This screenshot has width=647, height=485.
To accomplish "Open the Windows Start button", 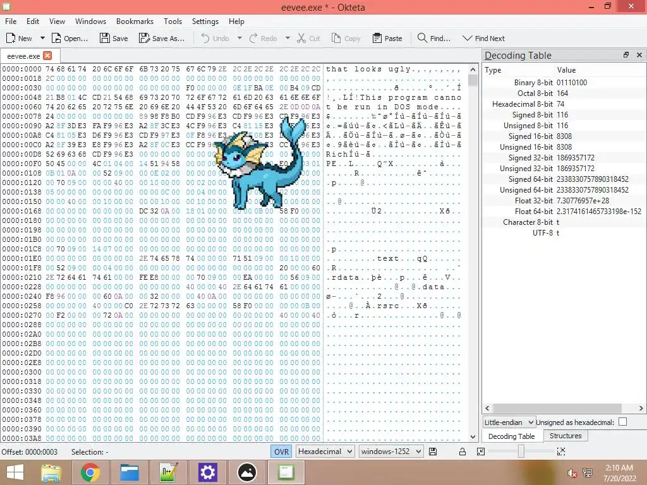I will [x=15, y=472].
